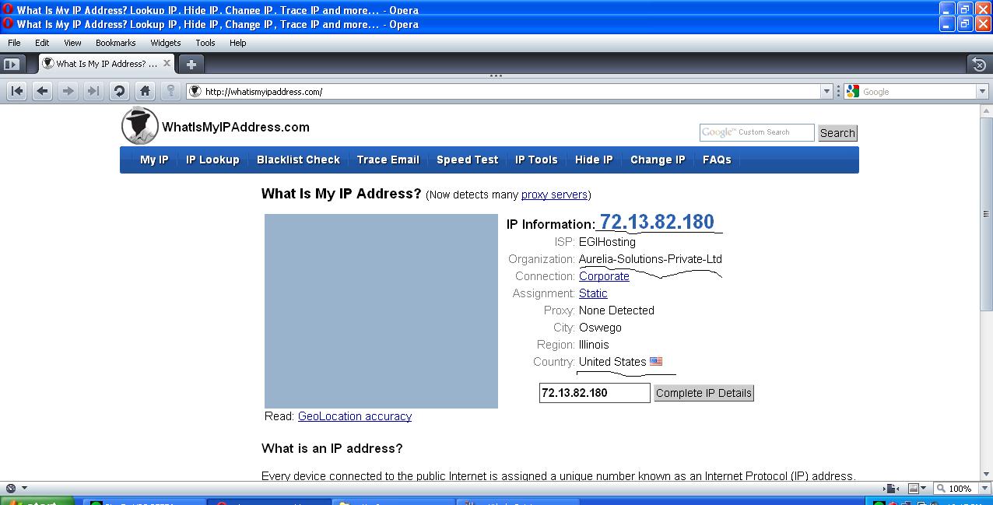Open Change IP in site navigation
This screenshot has width=993, height=505.
(x=658, y=160)
